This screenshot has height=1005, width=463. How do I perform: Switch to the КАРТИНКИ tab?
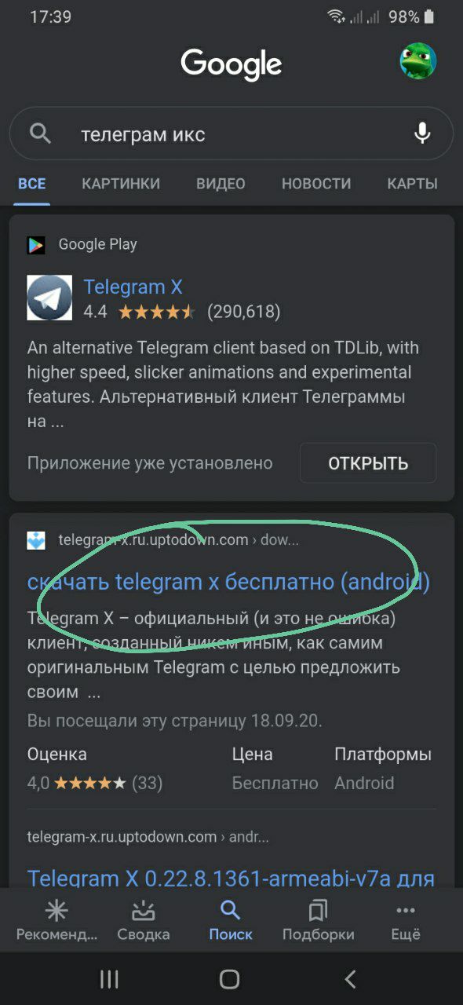[121, 184]
